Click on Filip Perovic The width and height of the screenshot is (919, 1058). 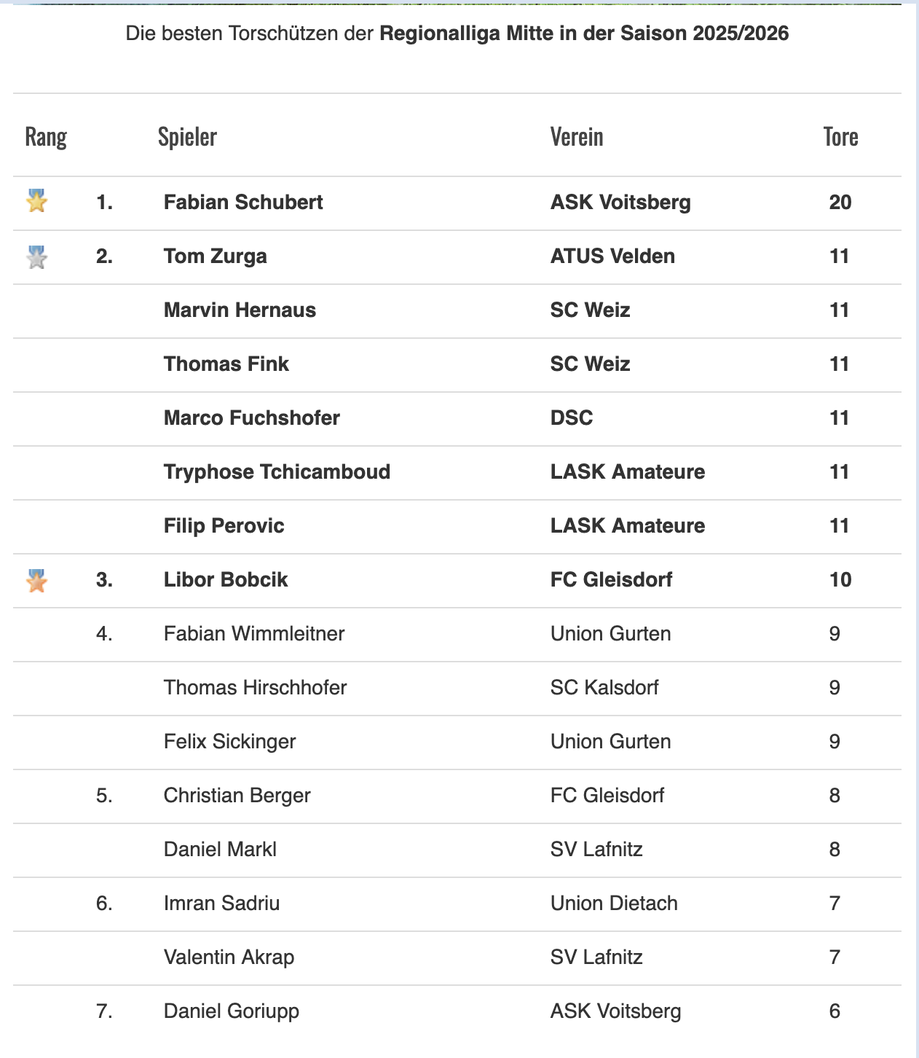click(224, 525)
